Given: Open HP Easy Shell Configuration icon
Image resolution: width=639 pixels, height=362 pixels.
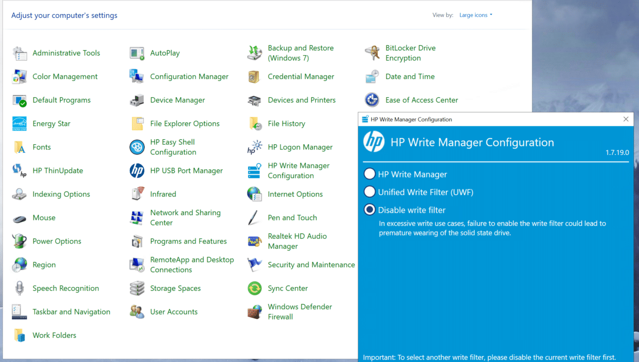Looking at the screenshot, I should click(x=137, y=147).
